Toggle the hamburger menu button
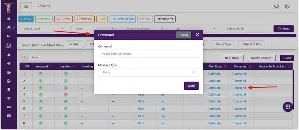This screenshot has height=130, width=299. click(x=26, y=6)
